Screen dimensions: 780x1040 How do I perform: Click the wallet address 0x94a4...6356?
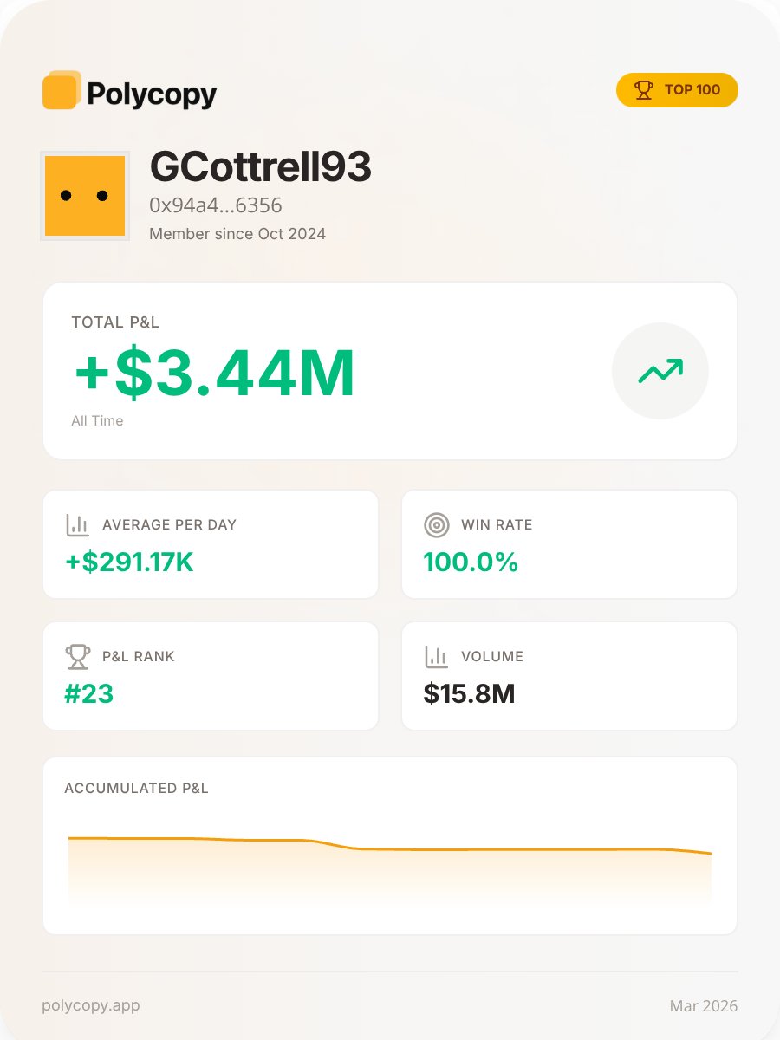click(x=216, y=206)
